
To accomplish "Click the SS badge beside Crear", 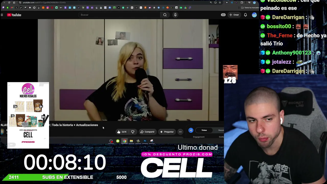I will coord(223,15).
